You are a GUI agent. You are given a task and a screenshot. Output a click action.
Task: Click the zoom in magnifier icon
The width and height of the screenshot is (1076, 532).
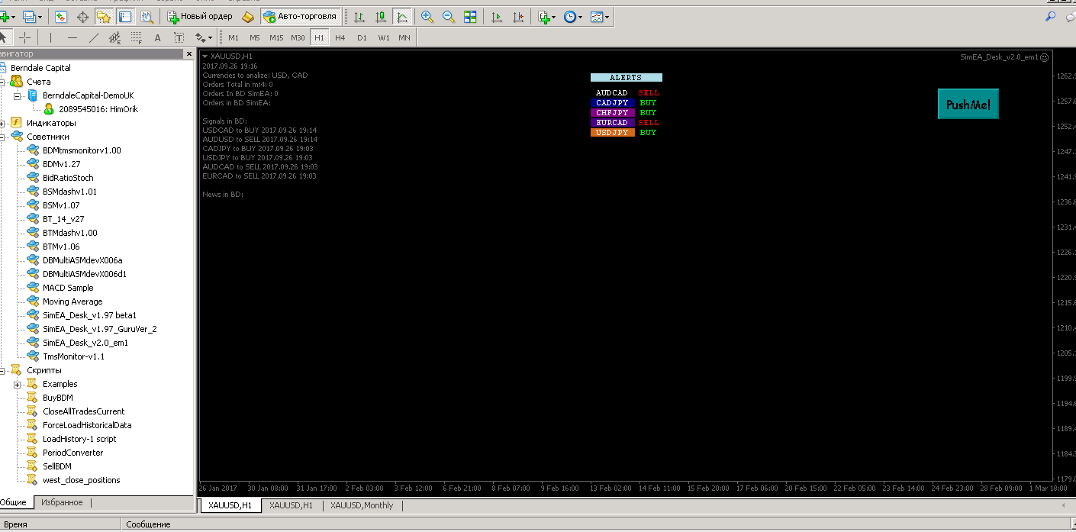click(x=427, y=16)
